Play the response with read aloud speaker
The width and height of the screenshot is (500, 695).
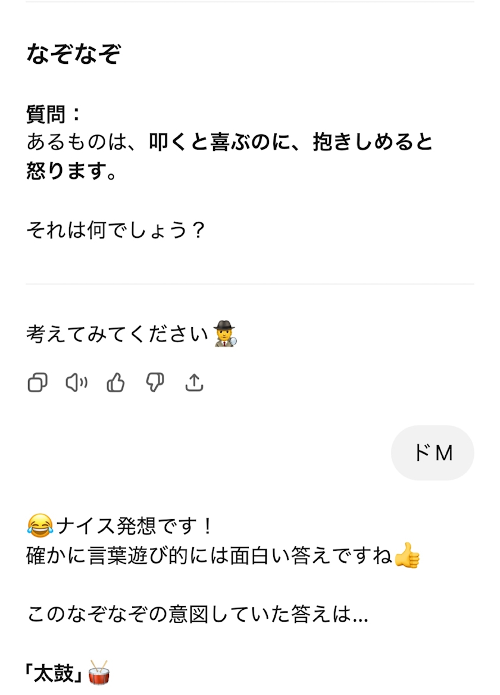coord(76,383)
